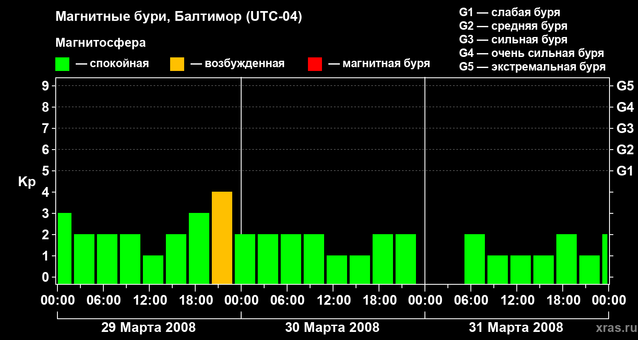638x340 pixels.
Task: Click the 'Kp' axis label on the left
Action: pos(27,182)
